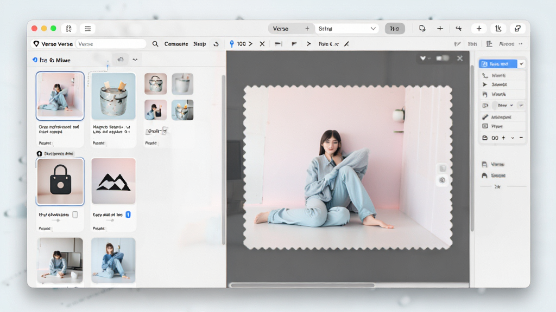This screenshot has height=312, width=556.
Task: Close the image preview with the X
Action: 460,58
